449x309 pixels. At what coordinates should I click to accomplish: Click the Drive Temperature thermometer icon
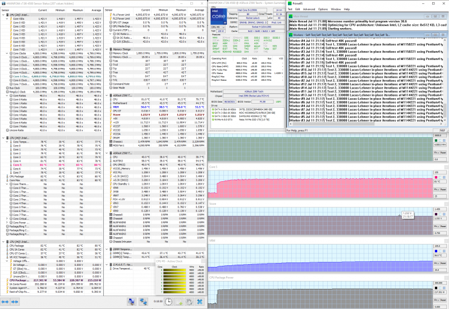point(111,269)
